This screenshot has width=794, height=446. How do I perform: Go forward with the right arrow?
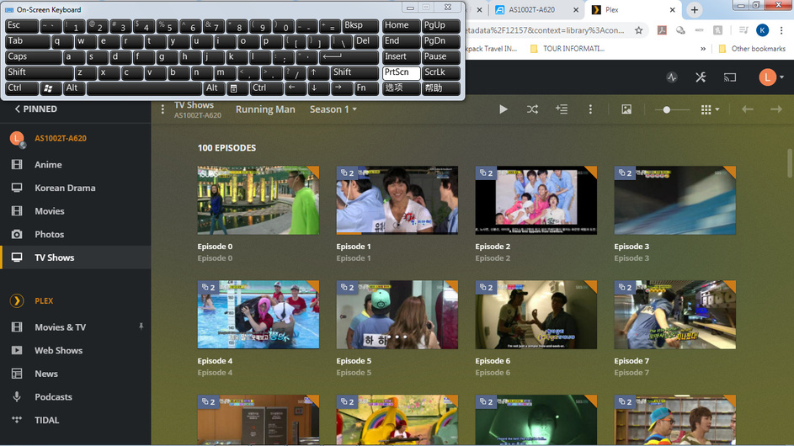pos(776,109)
